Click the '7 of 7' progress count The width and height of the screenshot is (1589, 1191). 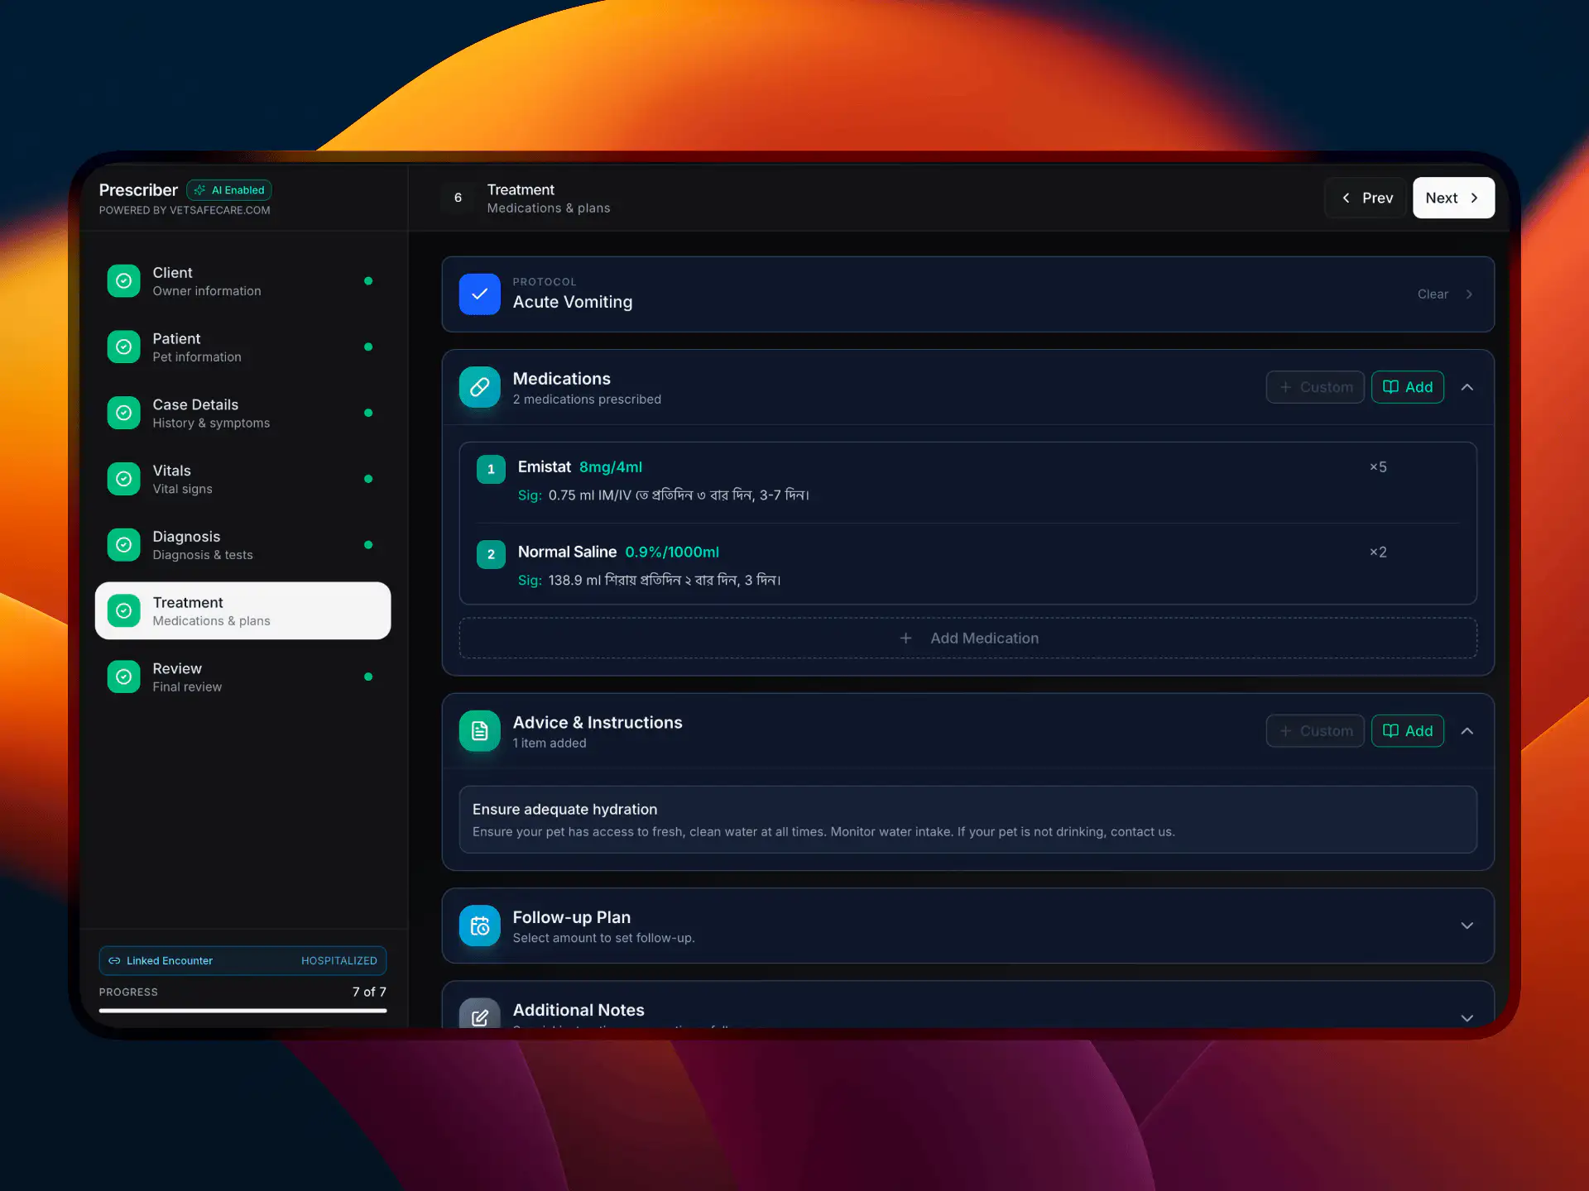[369, 992]
